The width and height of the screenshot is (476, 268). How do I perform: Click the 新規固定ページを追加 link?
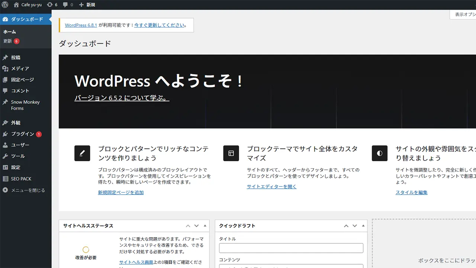121,192
